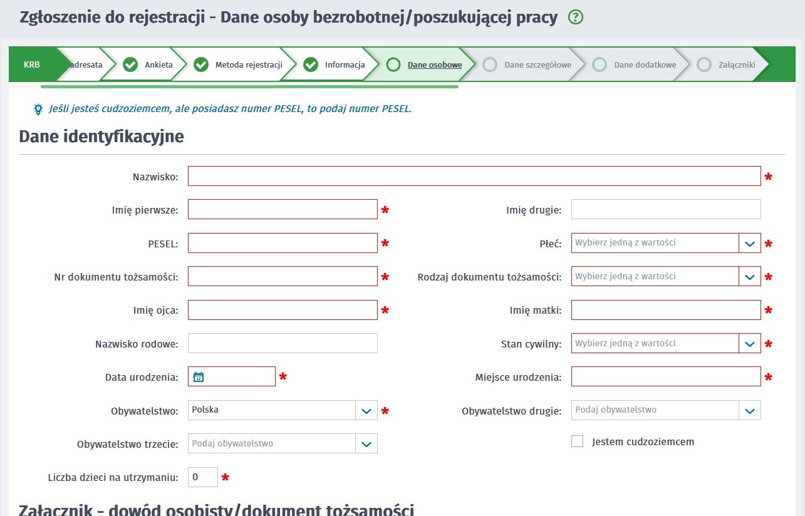This screenshot has height=516, width=805.
Task: Click the 'Liczba dzieci na utrzymaniu:' label
Action: click(x=113, y=478)
